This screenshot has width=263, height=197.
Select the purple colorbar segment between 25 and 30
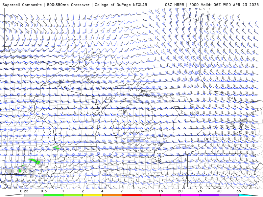click(209, 195)
